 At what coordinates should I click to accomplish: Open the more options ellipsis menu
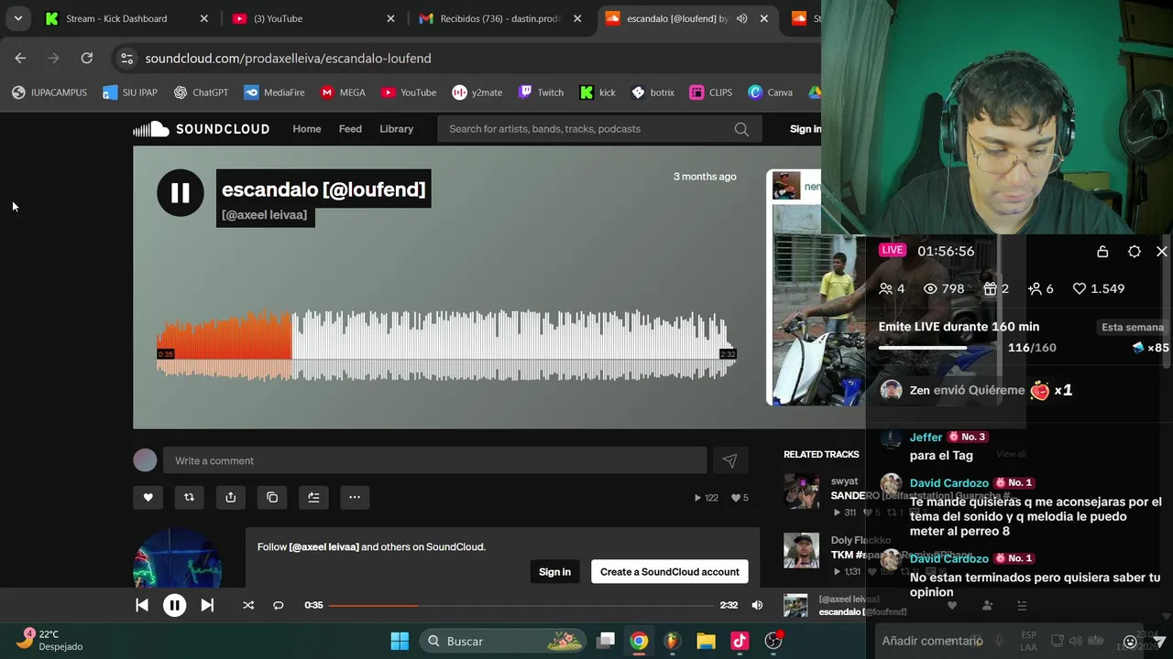[x=355, y=497]
